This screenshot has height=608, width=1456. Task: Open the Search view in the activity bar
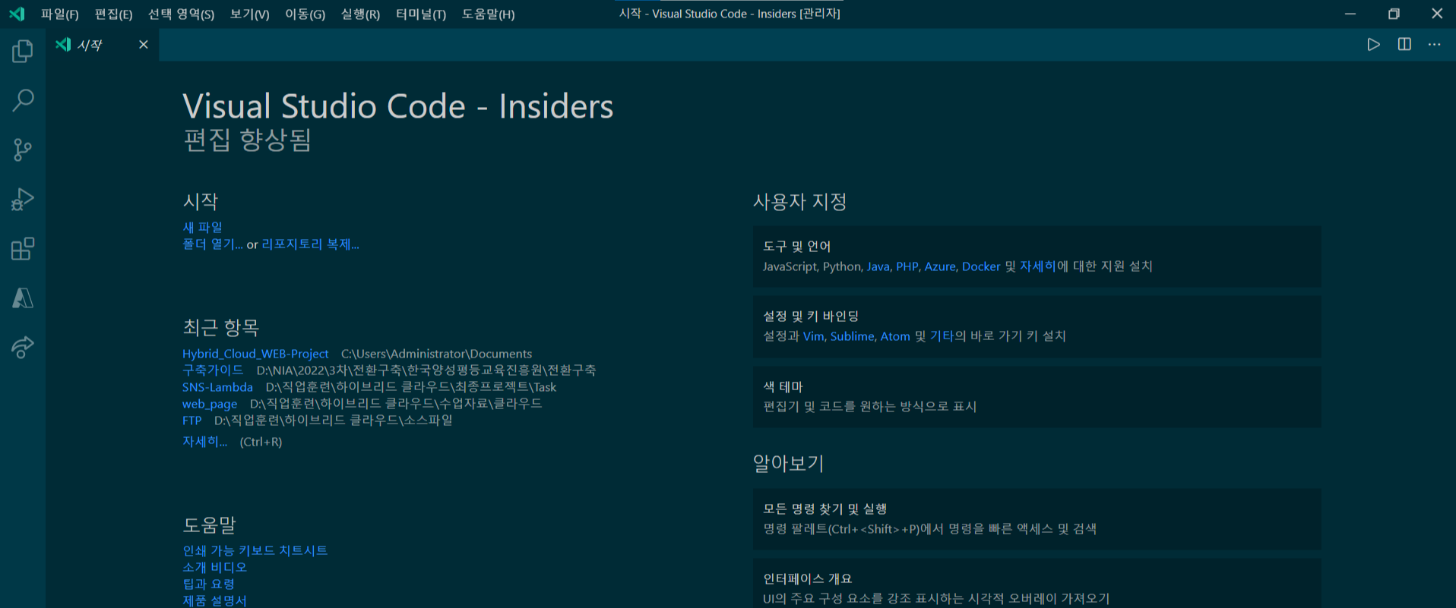pyautogui.click(x=23, y=100)
